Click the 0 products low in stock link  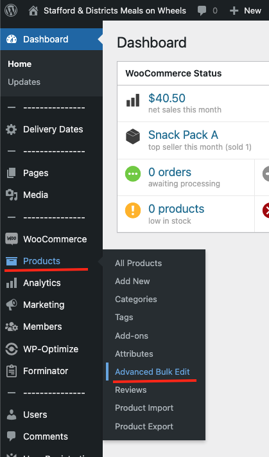pos(176,209)
